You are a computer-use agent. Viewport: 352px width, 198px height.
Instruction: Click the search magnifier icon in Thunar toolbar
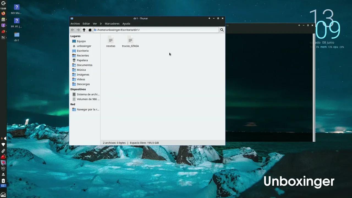222,30
